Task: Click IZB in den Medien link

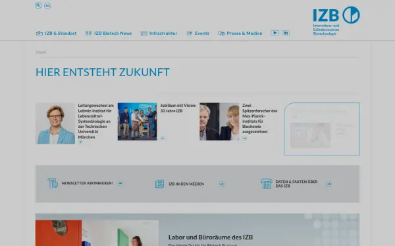Action: [186, 184]
